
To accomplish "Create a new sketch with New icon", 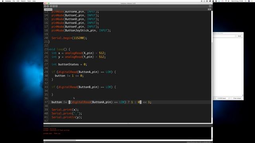I will [x=51, y=6].
